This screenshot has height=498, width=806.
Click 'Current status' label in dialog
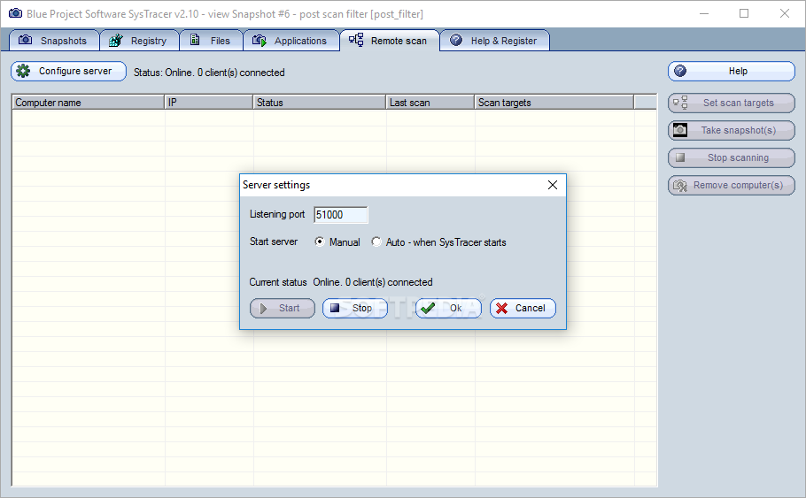pos(278,282)
